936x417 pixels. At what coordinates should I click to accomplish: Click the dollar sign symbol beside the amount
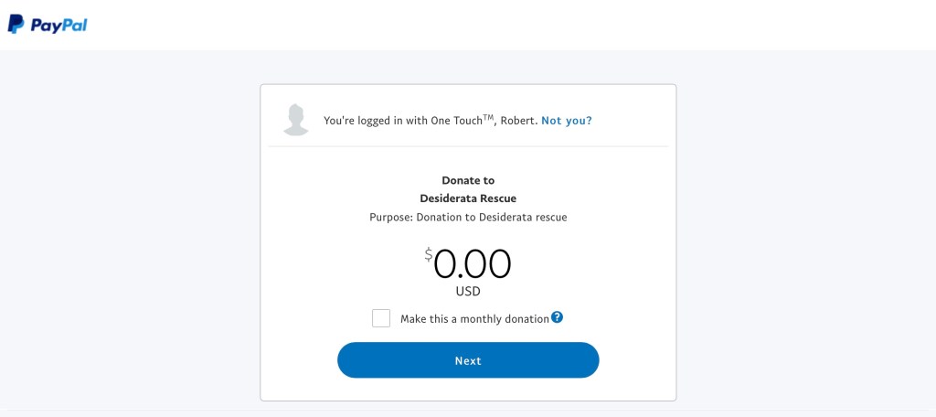pos(429,255)
